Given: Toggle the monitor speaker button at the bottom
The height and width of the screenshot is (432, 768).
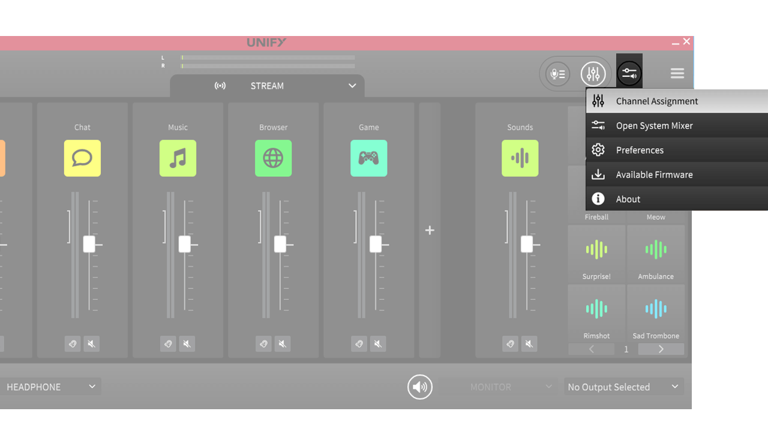Looking at the screenshot, I should [x=420, y=387].
